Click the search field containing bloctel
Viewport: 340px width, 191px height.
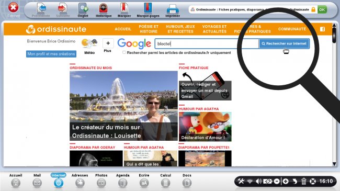207,43
